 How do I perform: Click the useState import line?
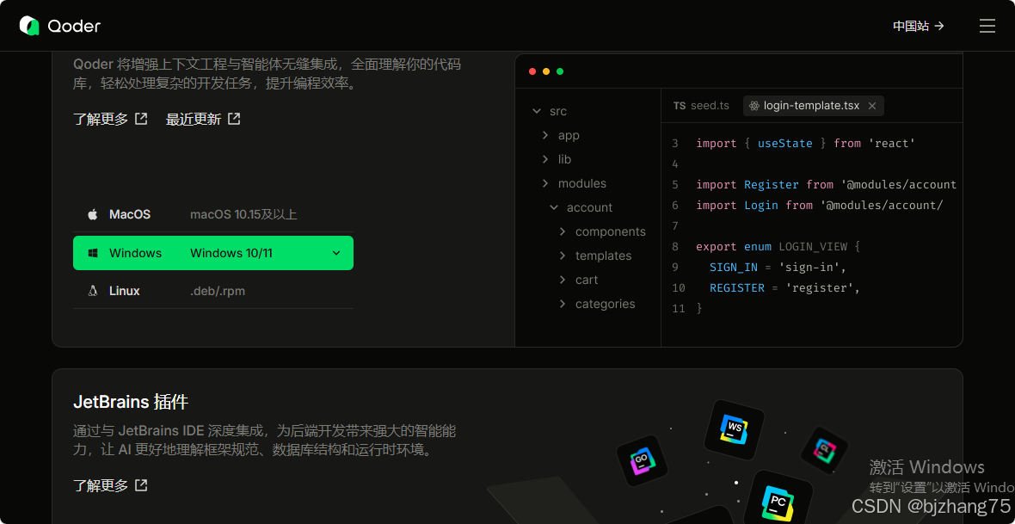click(805, 143)
